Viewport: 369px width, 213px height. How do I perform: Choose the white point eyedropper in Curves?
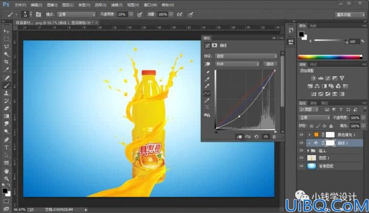207,86
